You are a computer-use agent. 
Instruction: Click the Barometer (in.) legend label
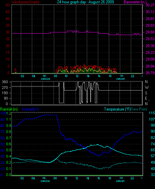tap(135, 2)
